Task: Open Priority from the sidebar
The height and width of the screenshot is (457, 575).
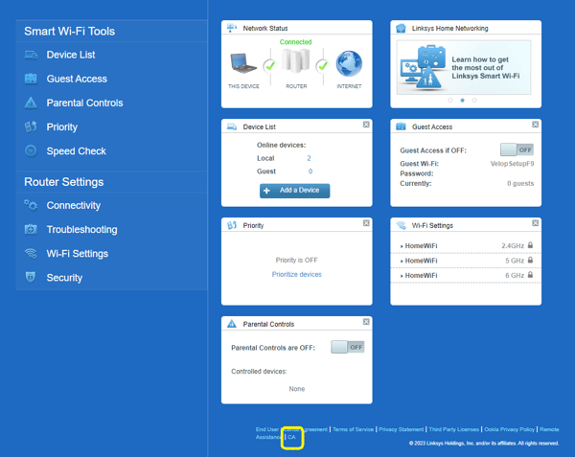Action: tap(62, 127)
